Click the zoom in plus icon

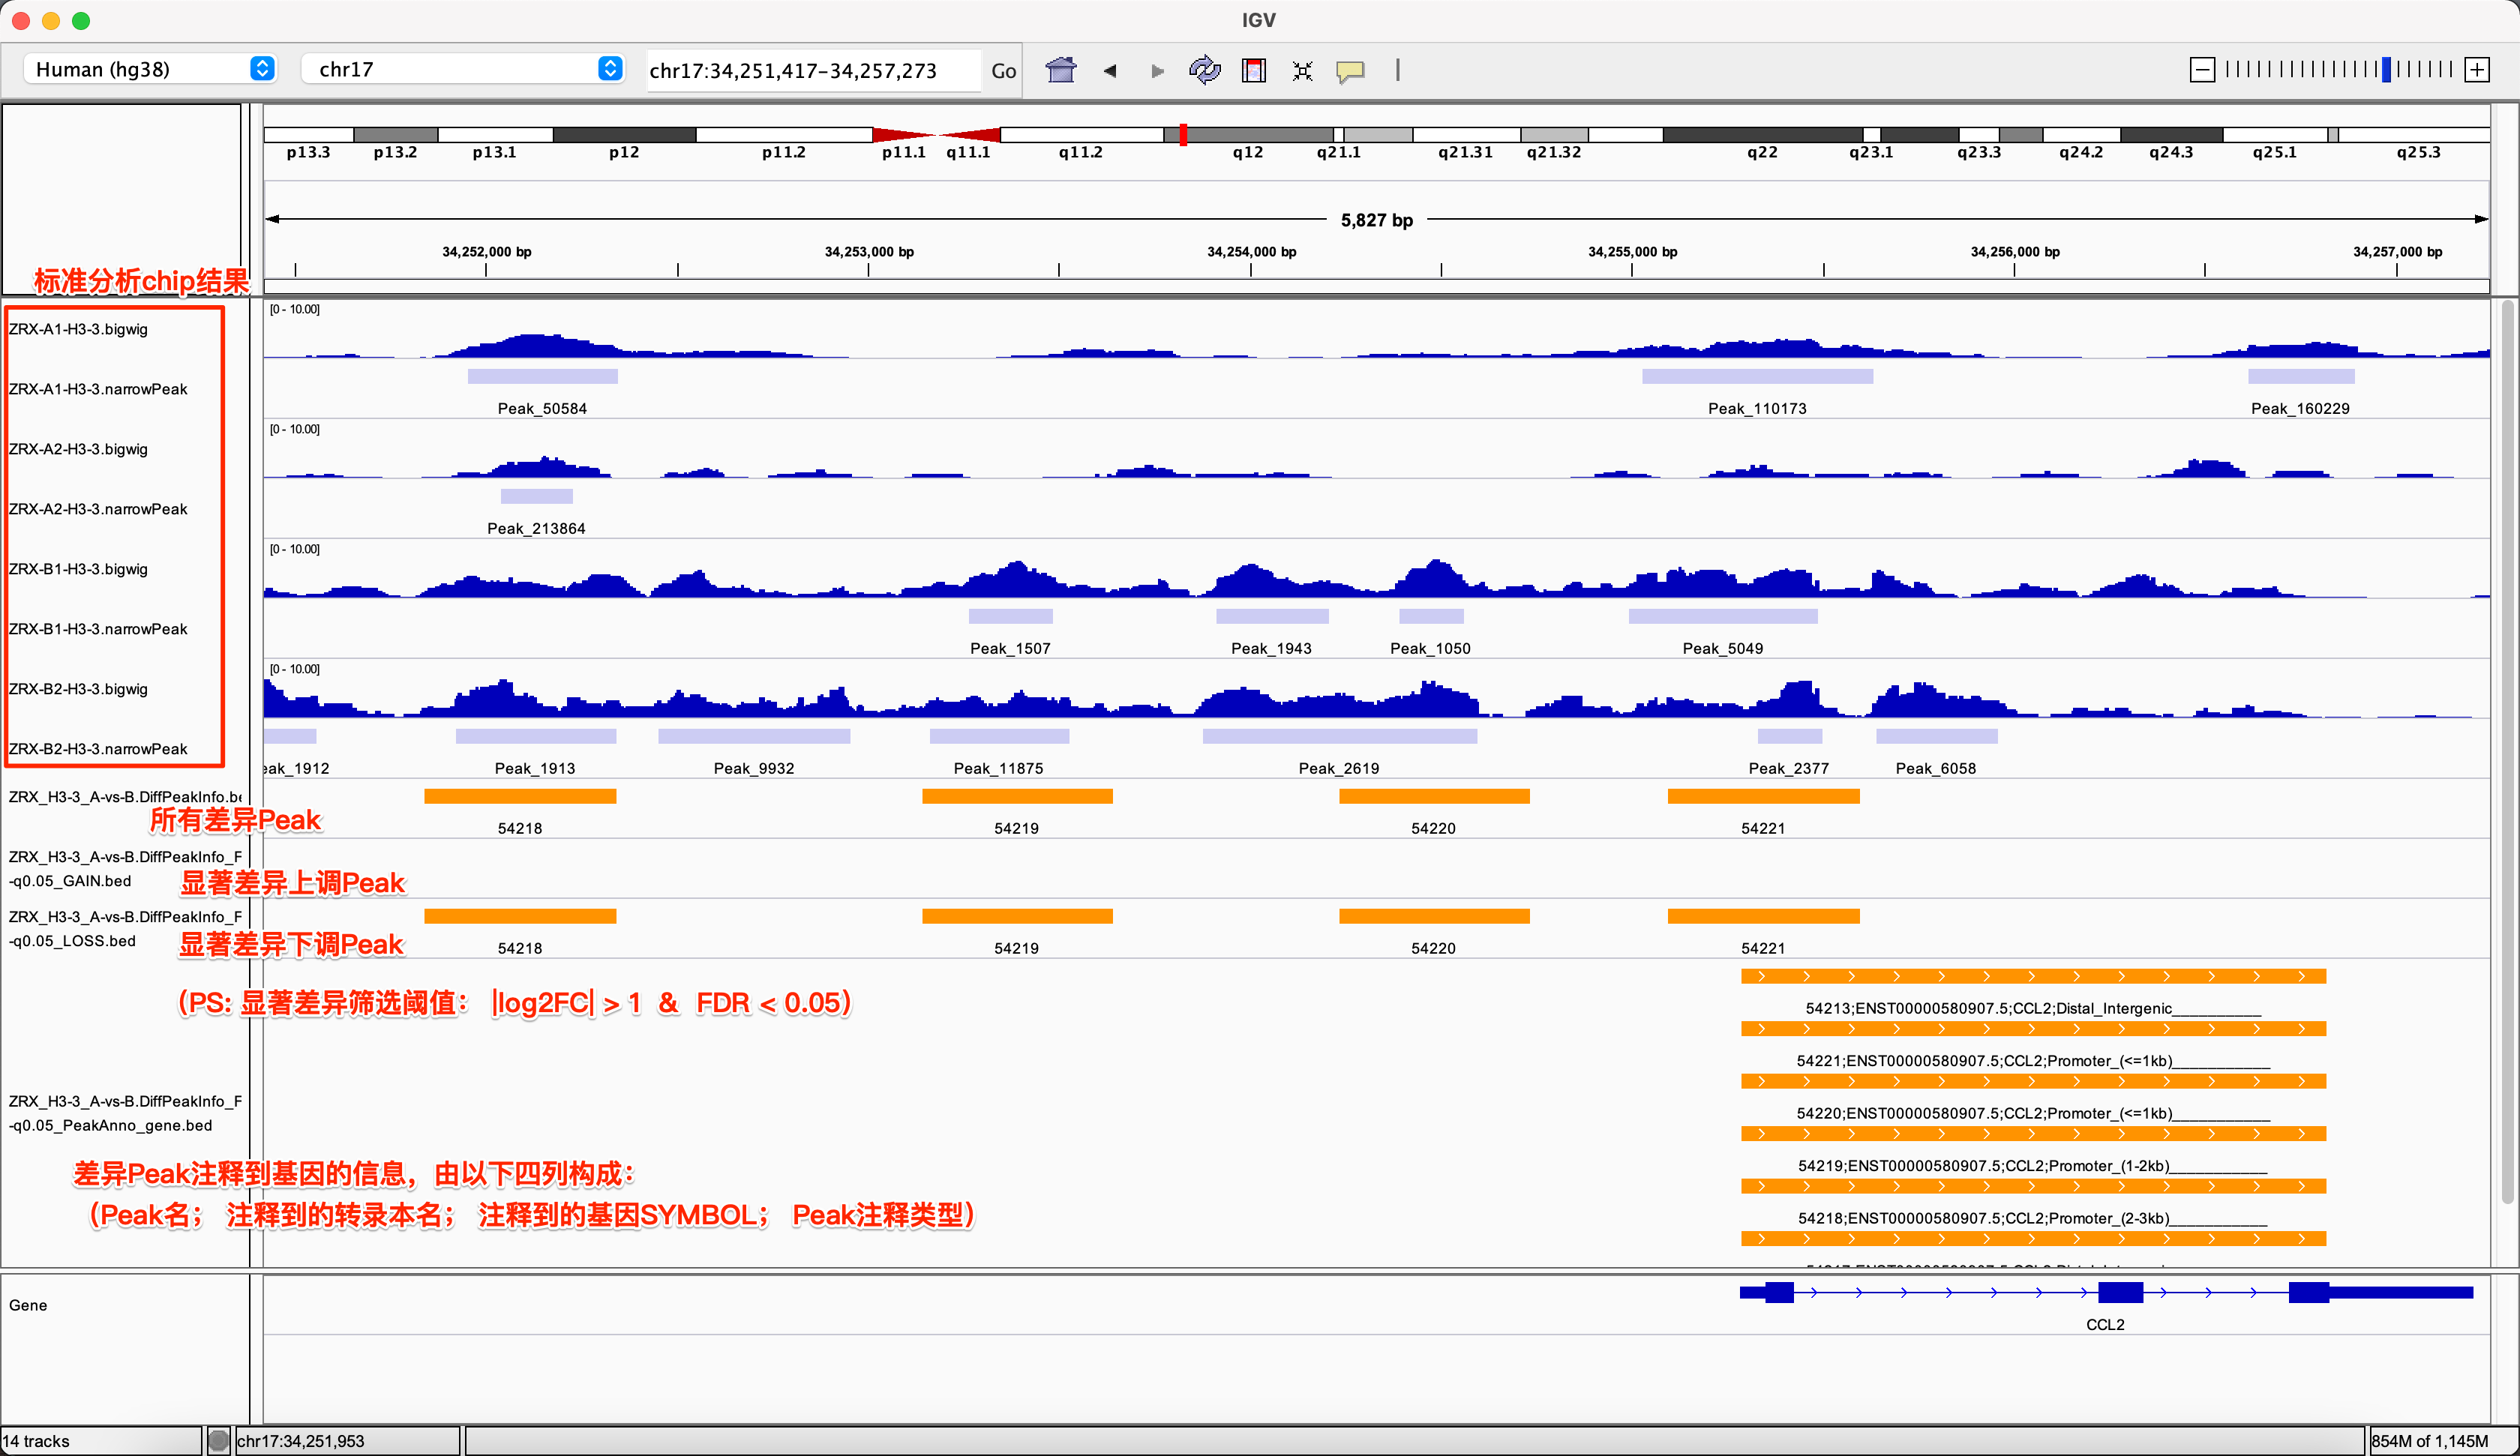pyautogui.click(x=2476, y=69)
